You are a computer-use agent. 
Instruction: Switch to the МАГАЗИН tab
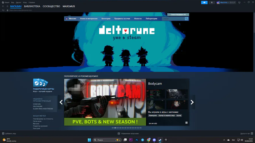click(16, 6)
